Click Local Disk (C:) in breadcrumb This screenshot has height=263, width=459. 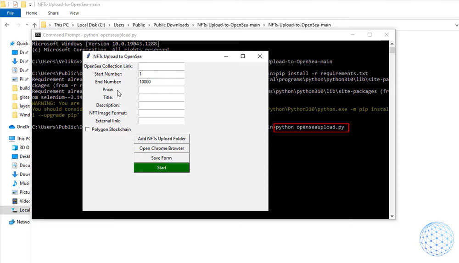click(91, 25)
